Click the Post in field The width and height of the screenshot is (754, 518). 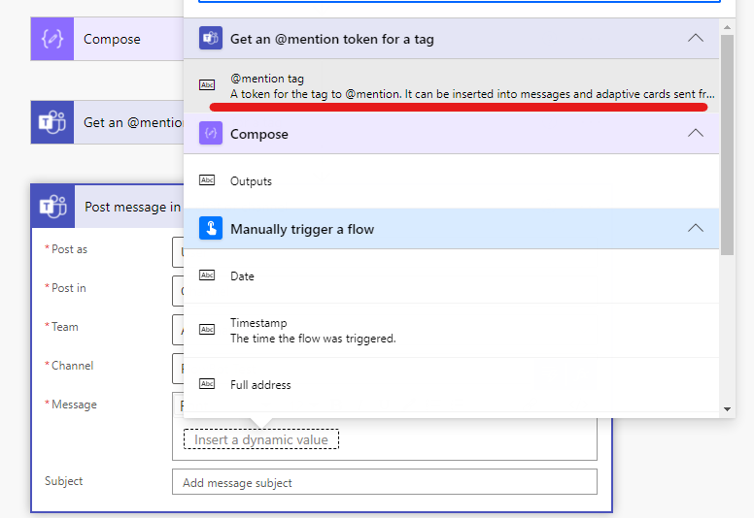tap(178, 290)
